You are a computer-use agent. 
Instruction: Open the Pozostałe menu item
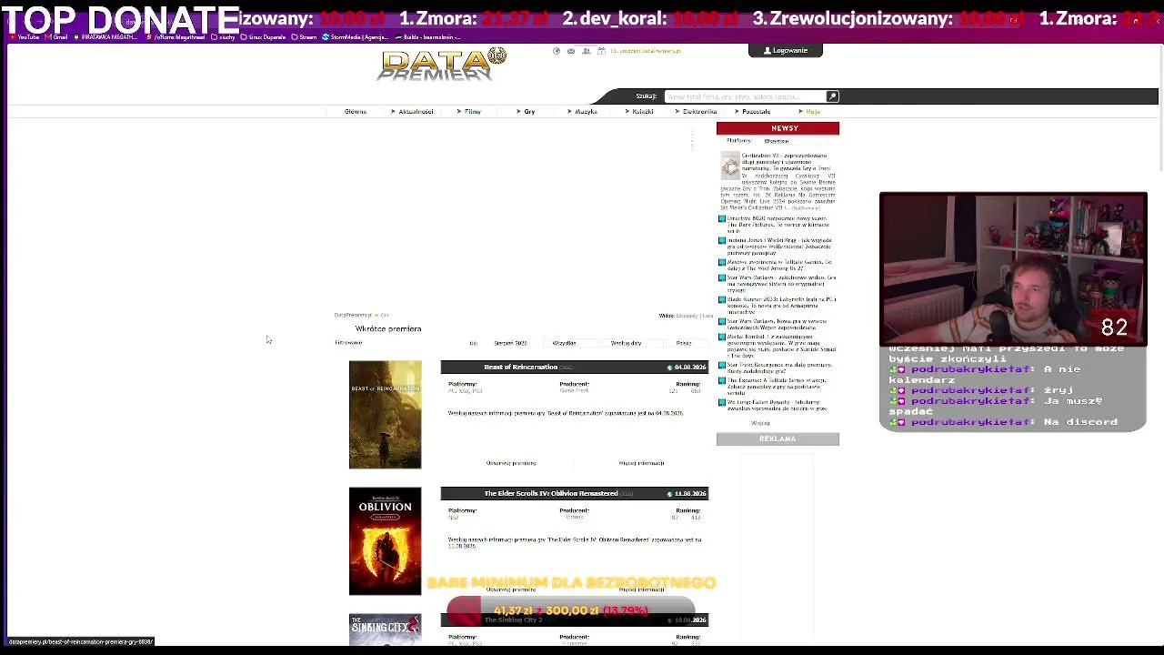[x=755, y=112]
